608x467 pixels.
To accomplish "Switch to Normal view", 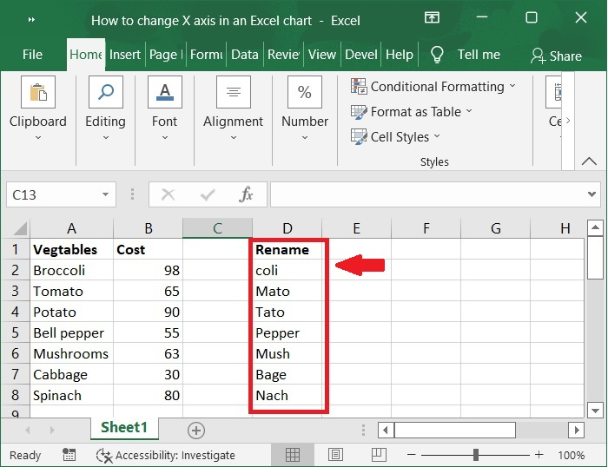I will [293, 455].
